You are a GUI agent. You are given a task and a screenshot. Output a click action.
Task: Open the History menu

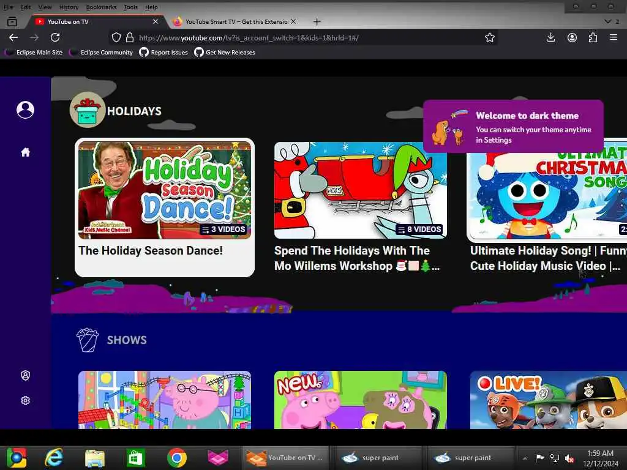click(69, 7)
